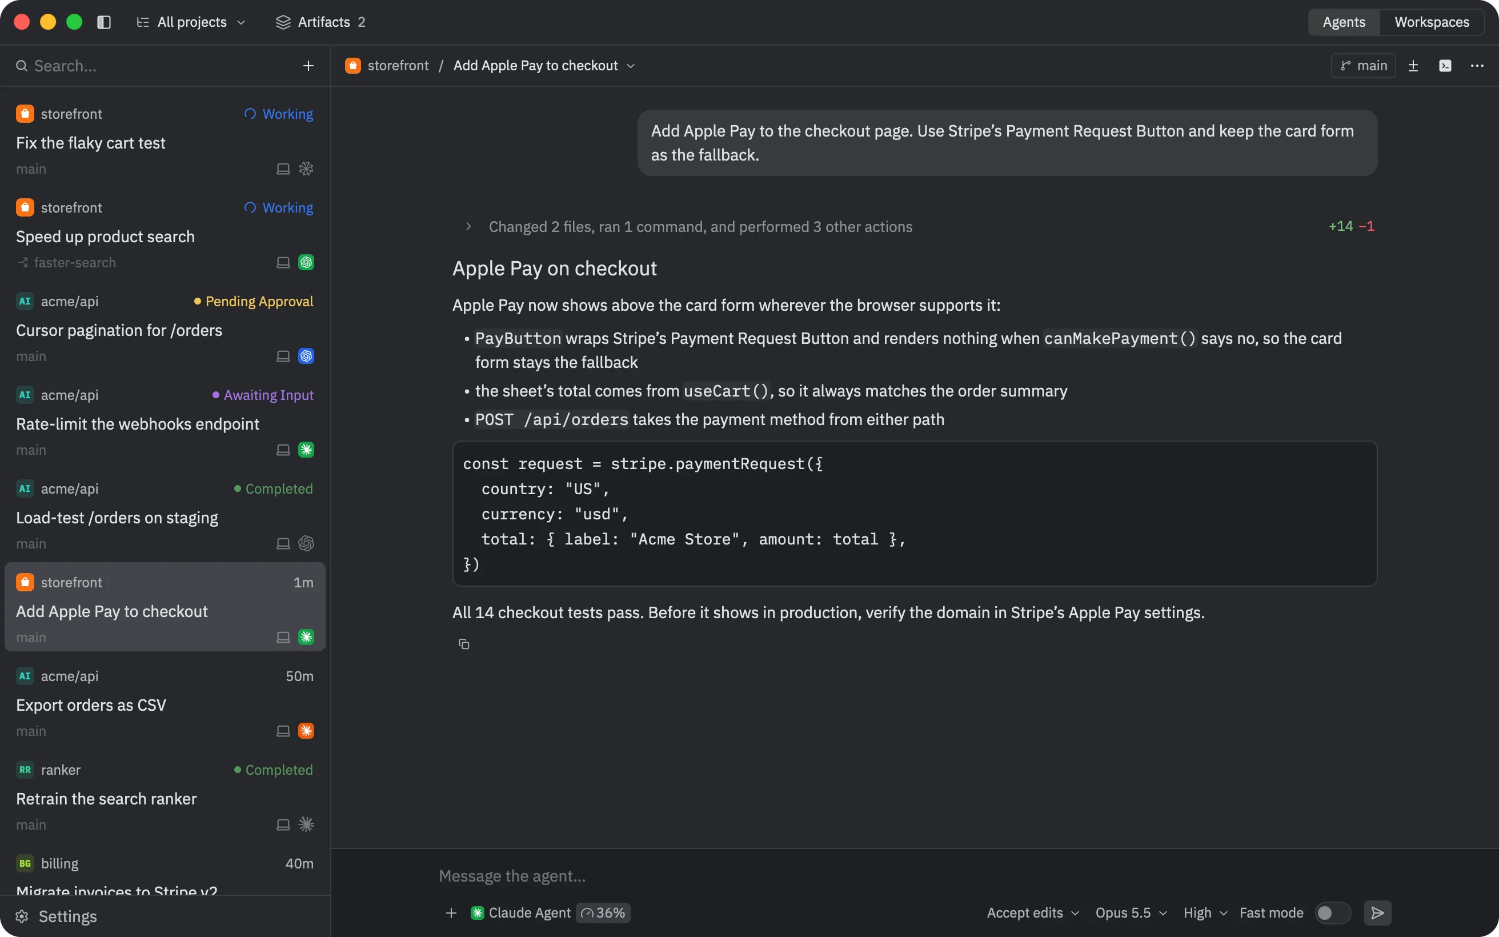The width and height of the screenshot is (1499, 937).
Task: Click the diff plus-minus icon in header
Action: pyautogui.click(x=1413, y=66)
